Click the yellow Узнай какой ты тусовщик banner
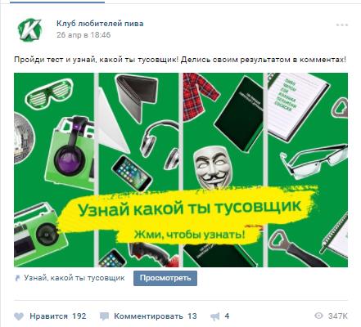The image size is (361, 327). pos(189,208)
